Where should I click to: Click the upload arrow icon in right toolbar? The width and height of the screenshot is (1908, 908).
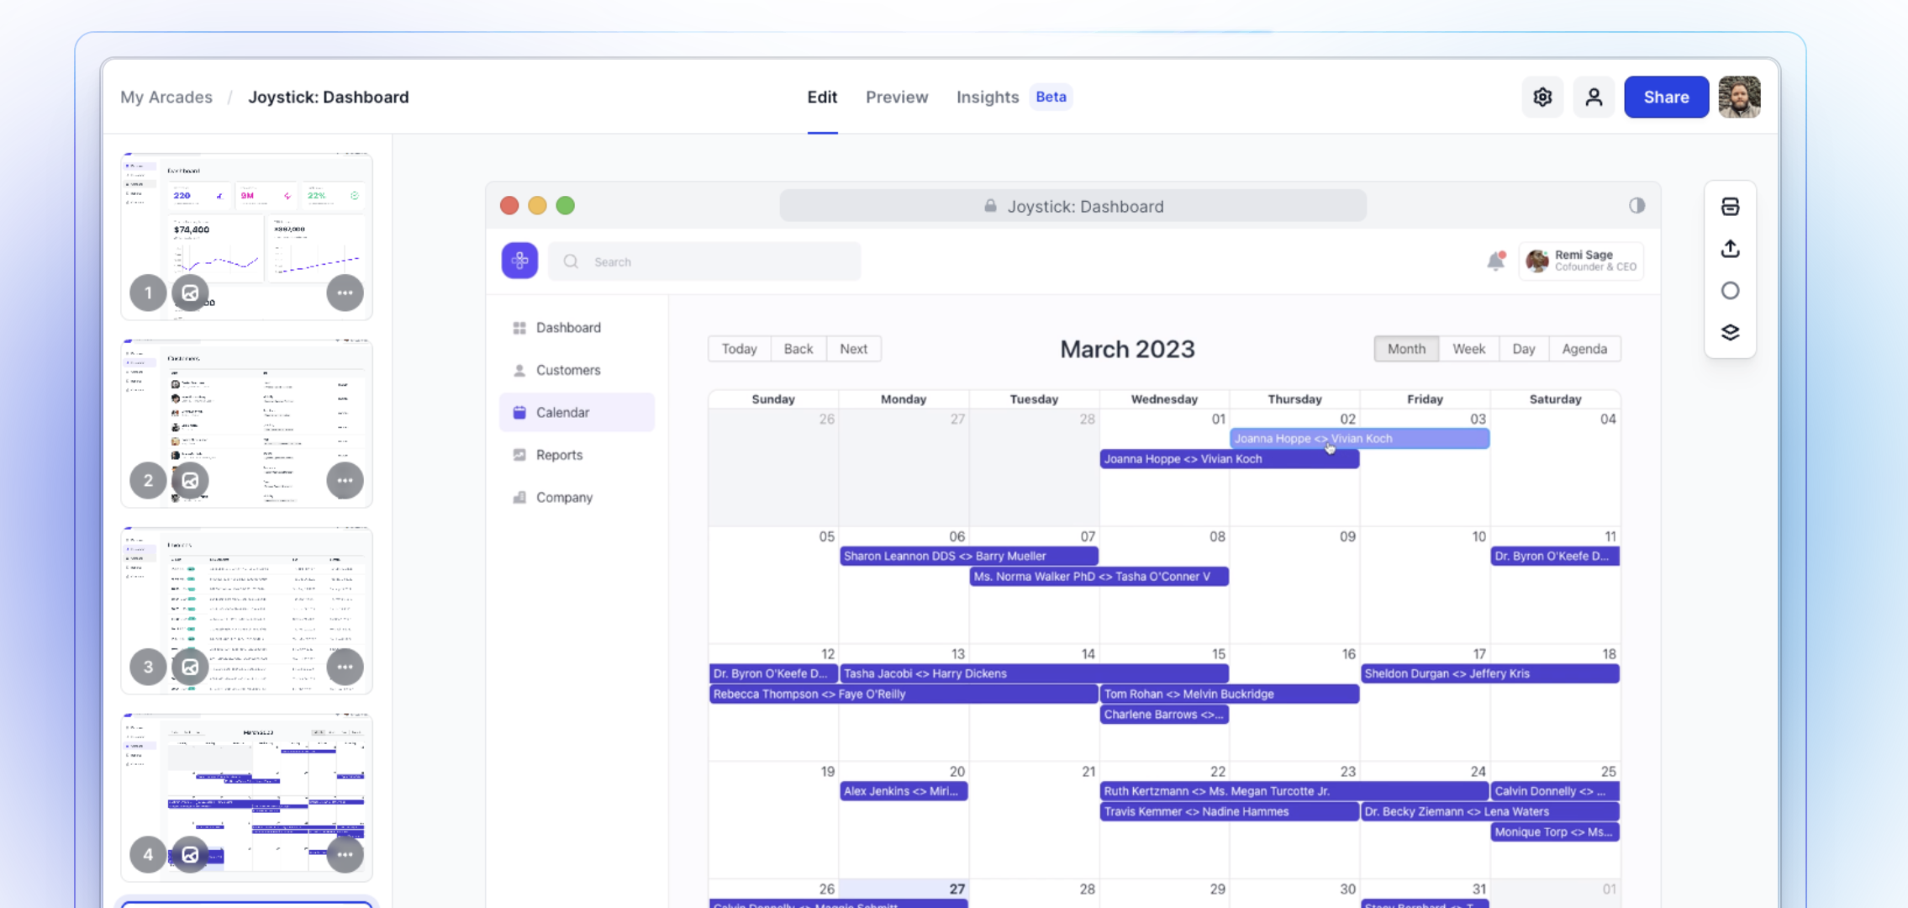point(1730,249)
